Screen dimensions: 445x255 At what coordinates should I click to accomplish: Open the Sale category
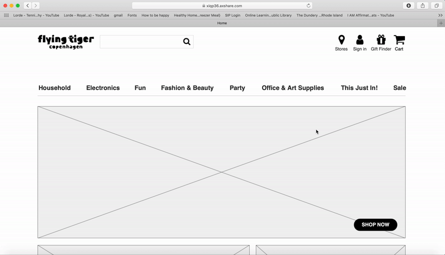coord(399,88)
